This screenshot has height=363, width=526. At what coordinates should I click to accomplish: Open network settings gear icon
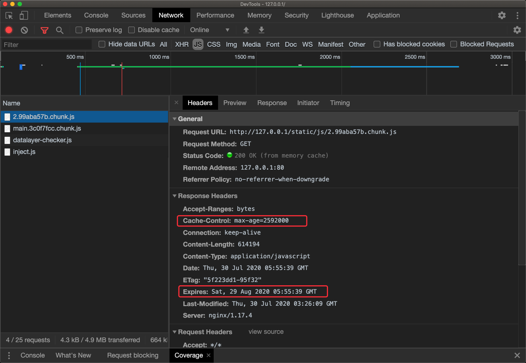point(517,30)
